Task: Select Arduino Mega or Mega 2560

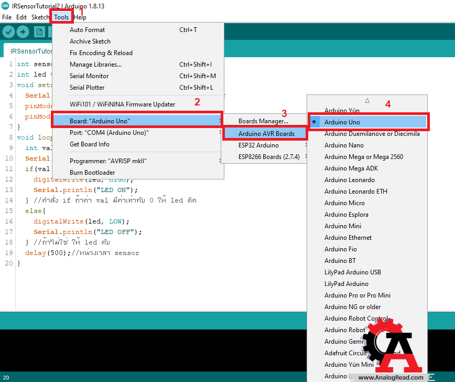Action: pyautogui.click(x=367, y=157)
